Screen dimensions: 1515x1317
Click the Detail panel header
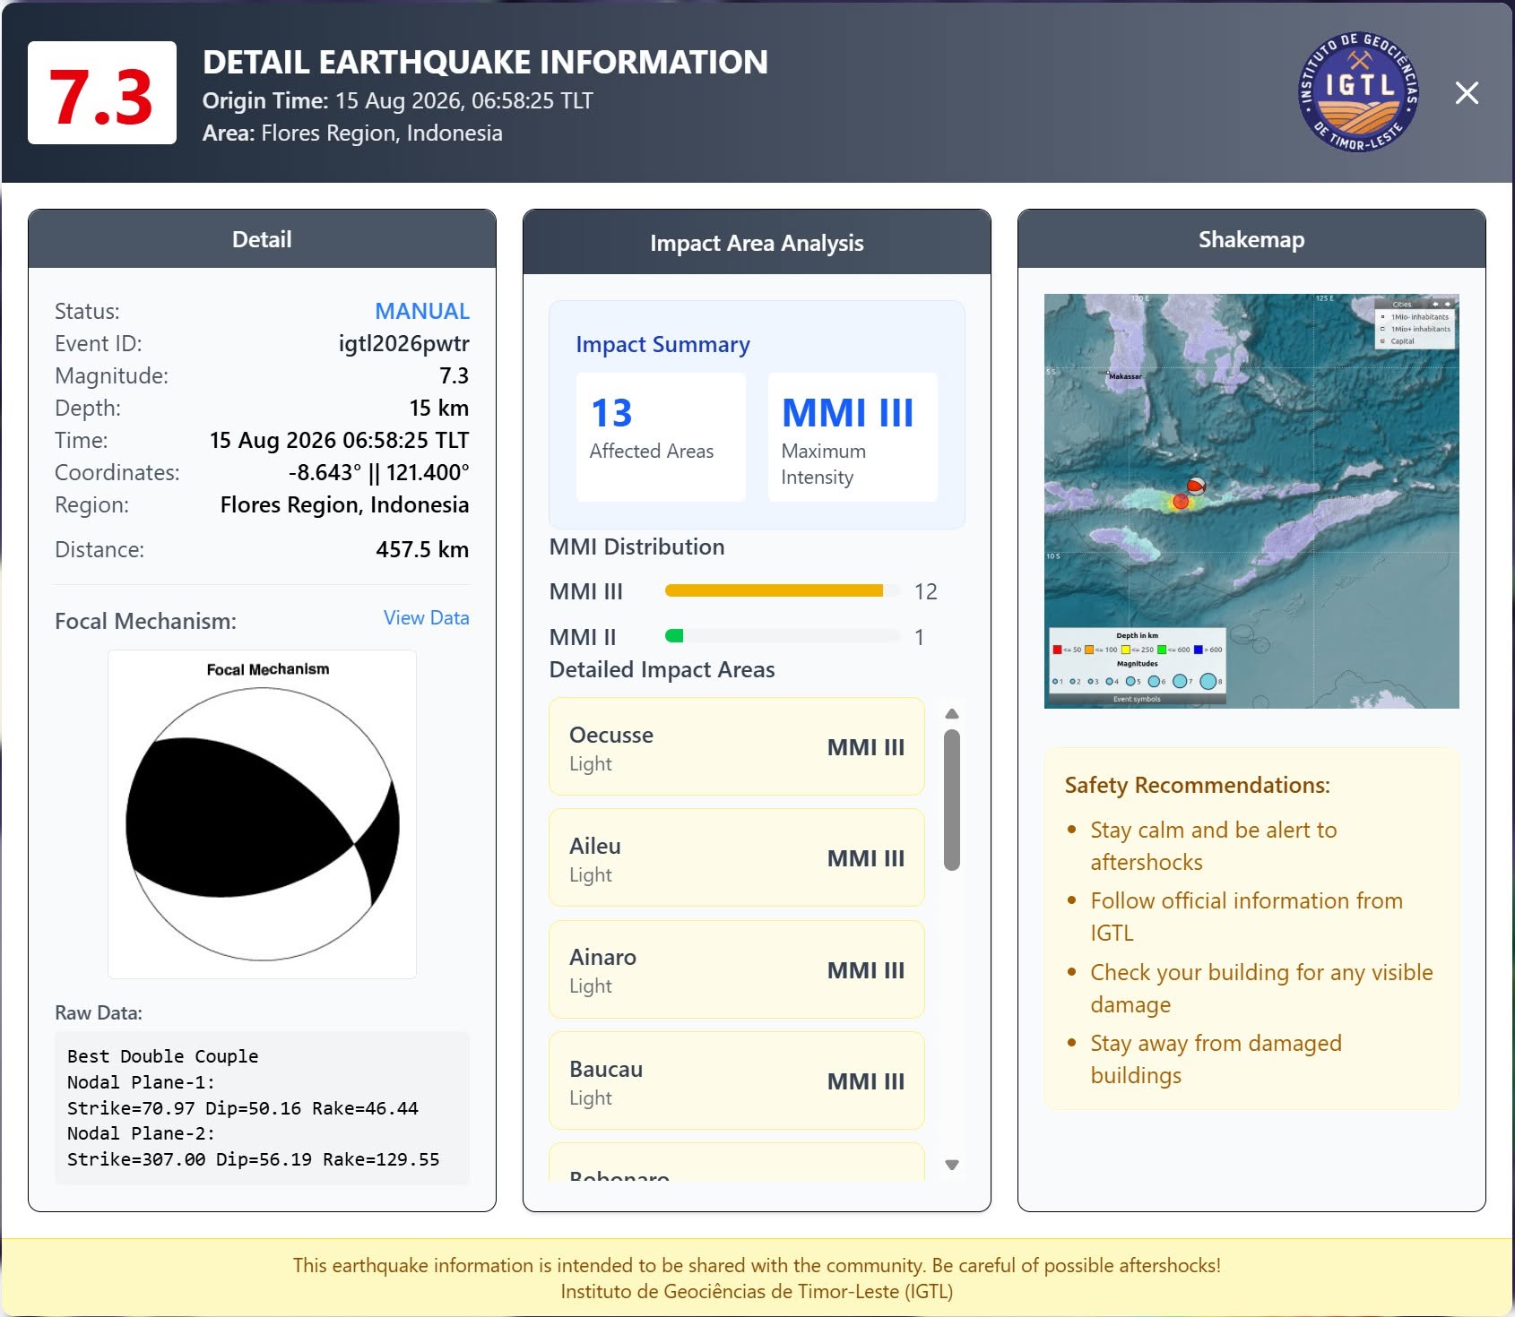[262, 239]
